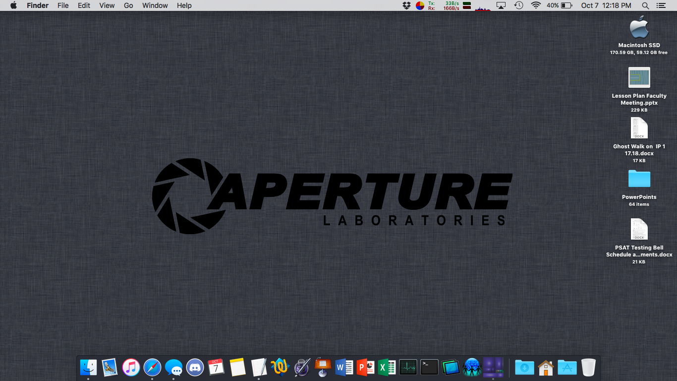Screen dimensions: 677x381
Task: Open Spotlight search magnifier
Action: click(x=645, y=5)
